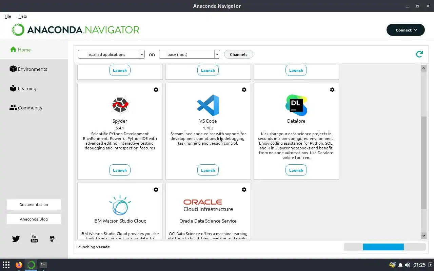Open the terminal from the taskbar
Image resolution: width=434 pixels, height=271 pixels.
[x=43, y=265]
